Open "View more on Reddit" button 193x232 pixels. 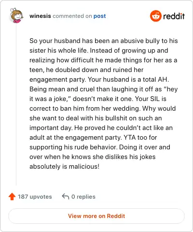96,216
